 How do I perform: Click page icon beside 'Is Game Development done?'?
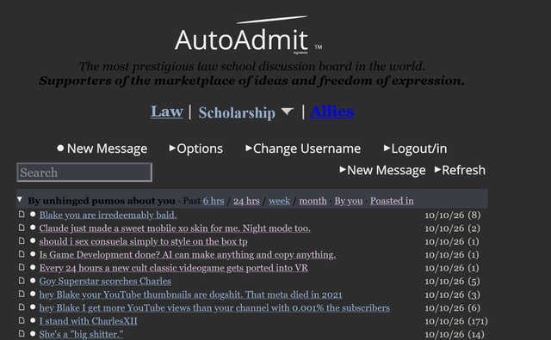[22, 254]
